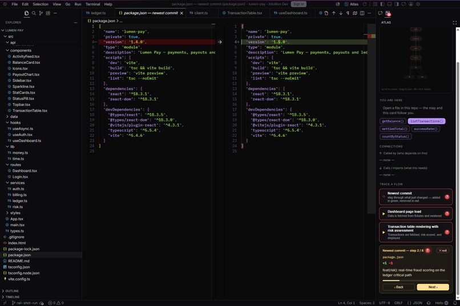460x306 pixels.
Task: Click the Atlas button in title bar
Action: (x=351, y=4)
